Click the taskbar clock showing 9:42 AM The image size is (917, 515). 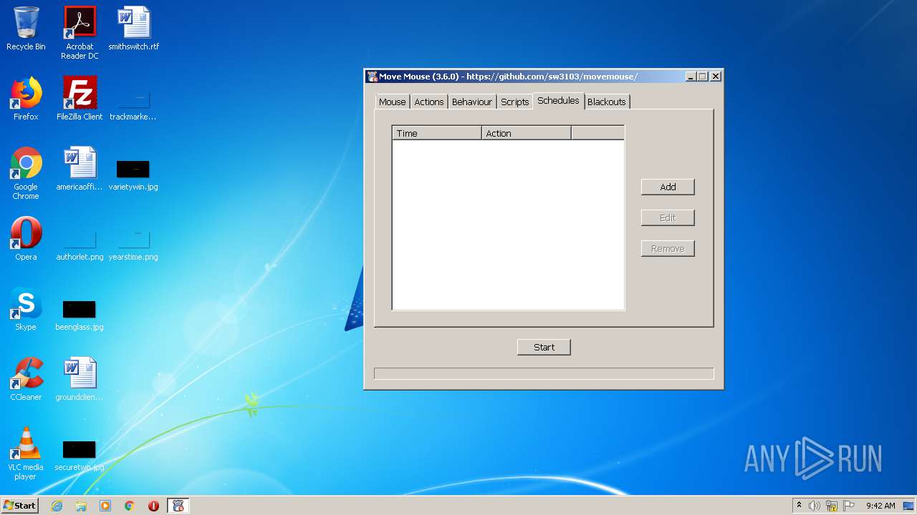click(880, 506)
